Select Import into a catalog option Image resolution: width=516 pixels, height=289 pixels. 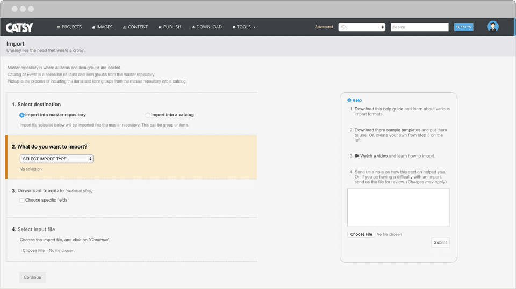tap(148, 115)
